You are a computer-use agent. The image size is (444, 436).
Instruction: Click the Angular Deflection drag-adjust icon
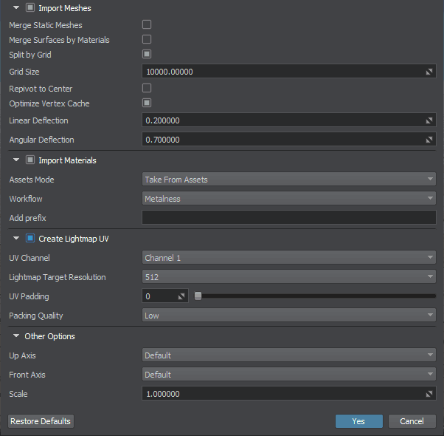click(429, 140)
